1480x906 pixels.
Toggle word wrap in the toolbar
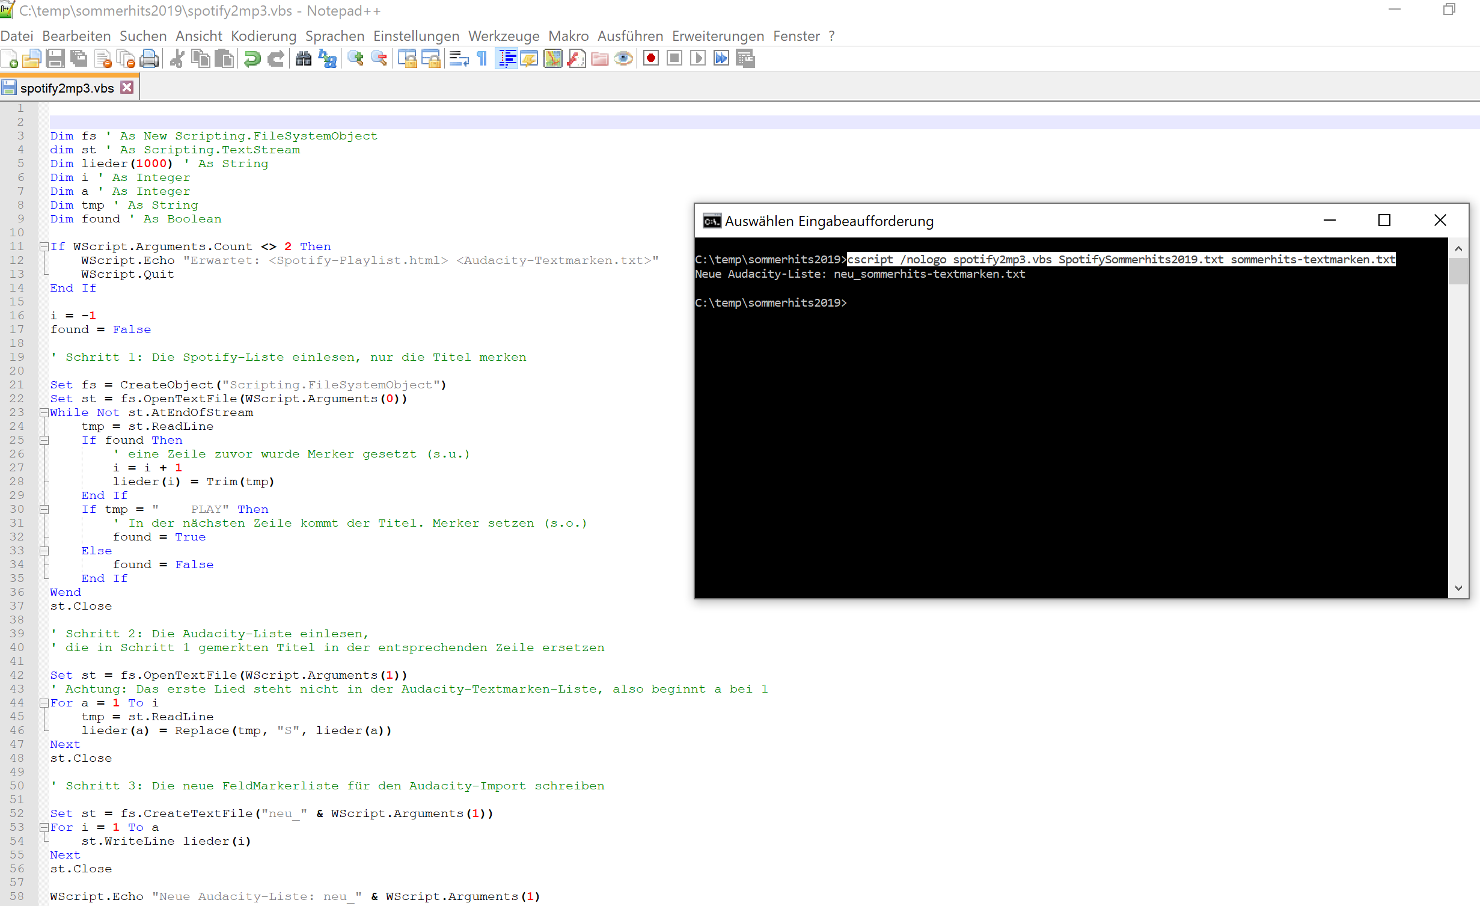[459, 58]
